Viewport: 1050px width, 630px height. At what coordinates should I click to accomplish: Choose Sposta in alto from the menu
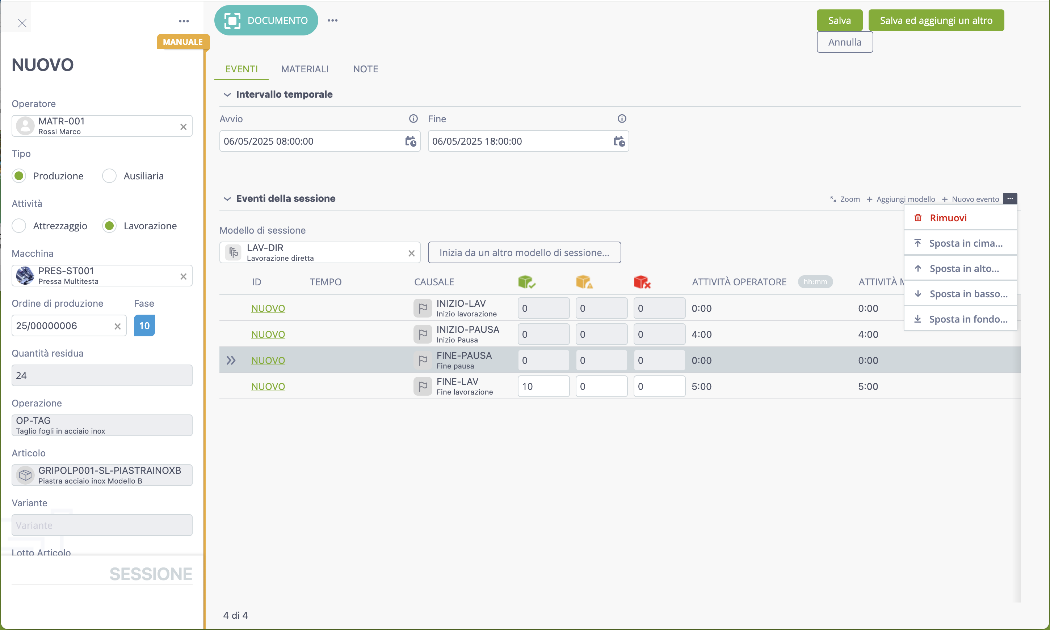pyautogui.click(x=960, y=269)
